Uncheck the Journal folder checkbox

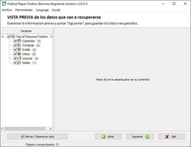click(x=15, y=58)
